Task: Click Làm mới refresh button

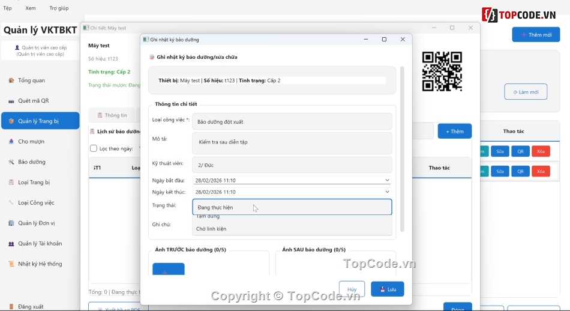Action: pyautogui.click(x=526, y=92)
